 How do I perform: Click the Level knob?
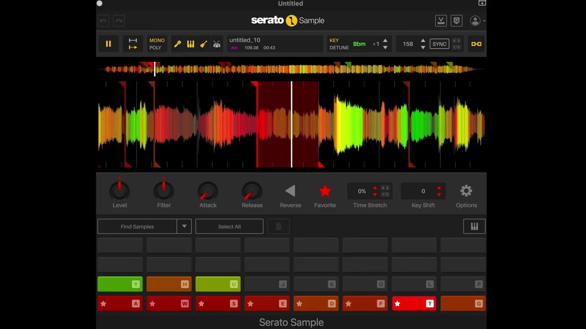[x=120, y=191]
